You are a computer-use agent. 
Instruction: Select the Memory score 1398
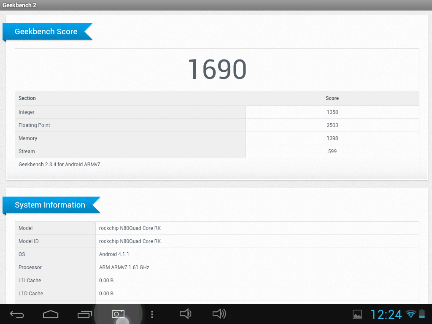pyautogui.click(x=332, y=138)
